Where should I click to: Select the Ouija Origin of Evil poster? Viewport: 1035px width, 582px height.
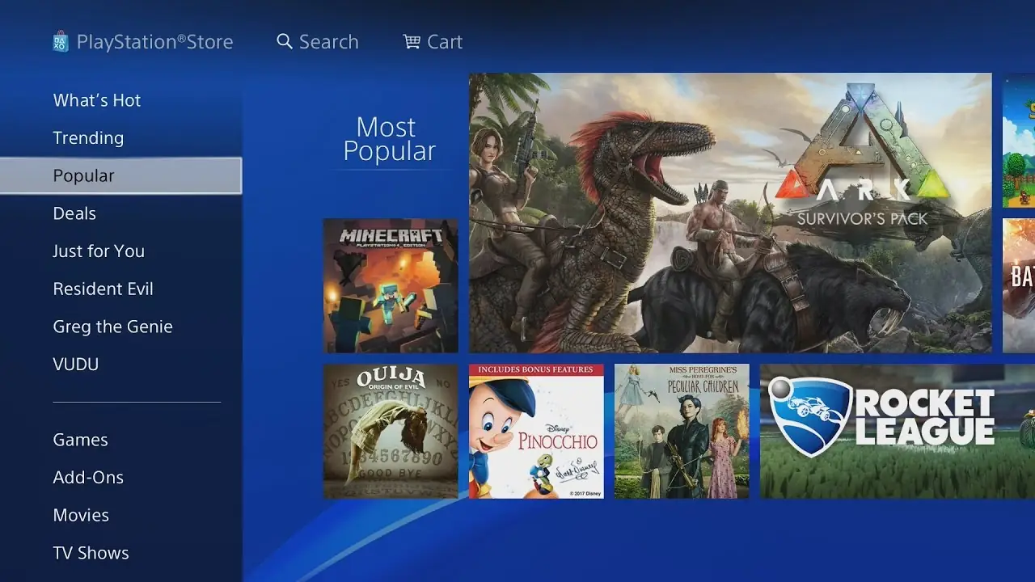391,431
